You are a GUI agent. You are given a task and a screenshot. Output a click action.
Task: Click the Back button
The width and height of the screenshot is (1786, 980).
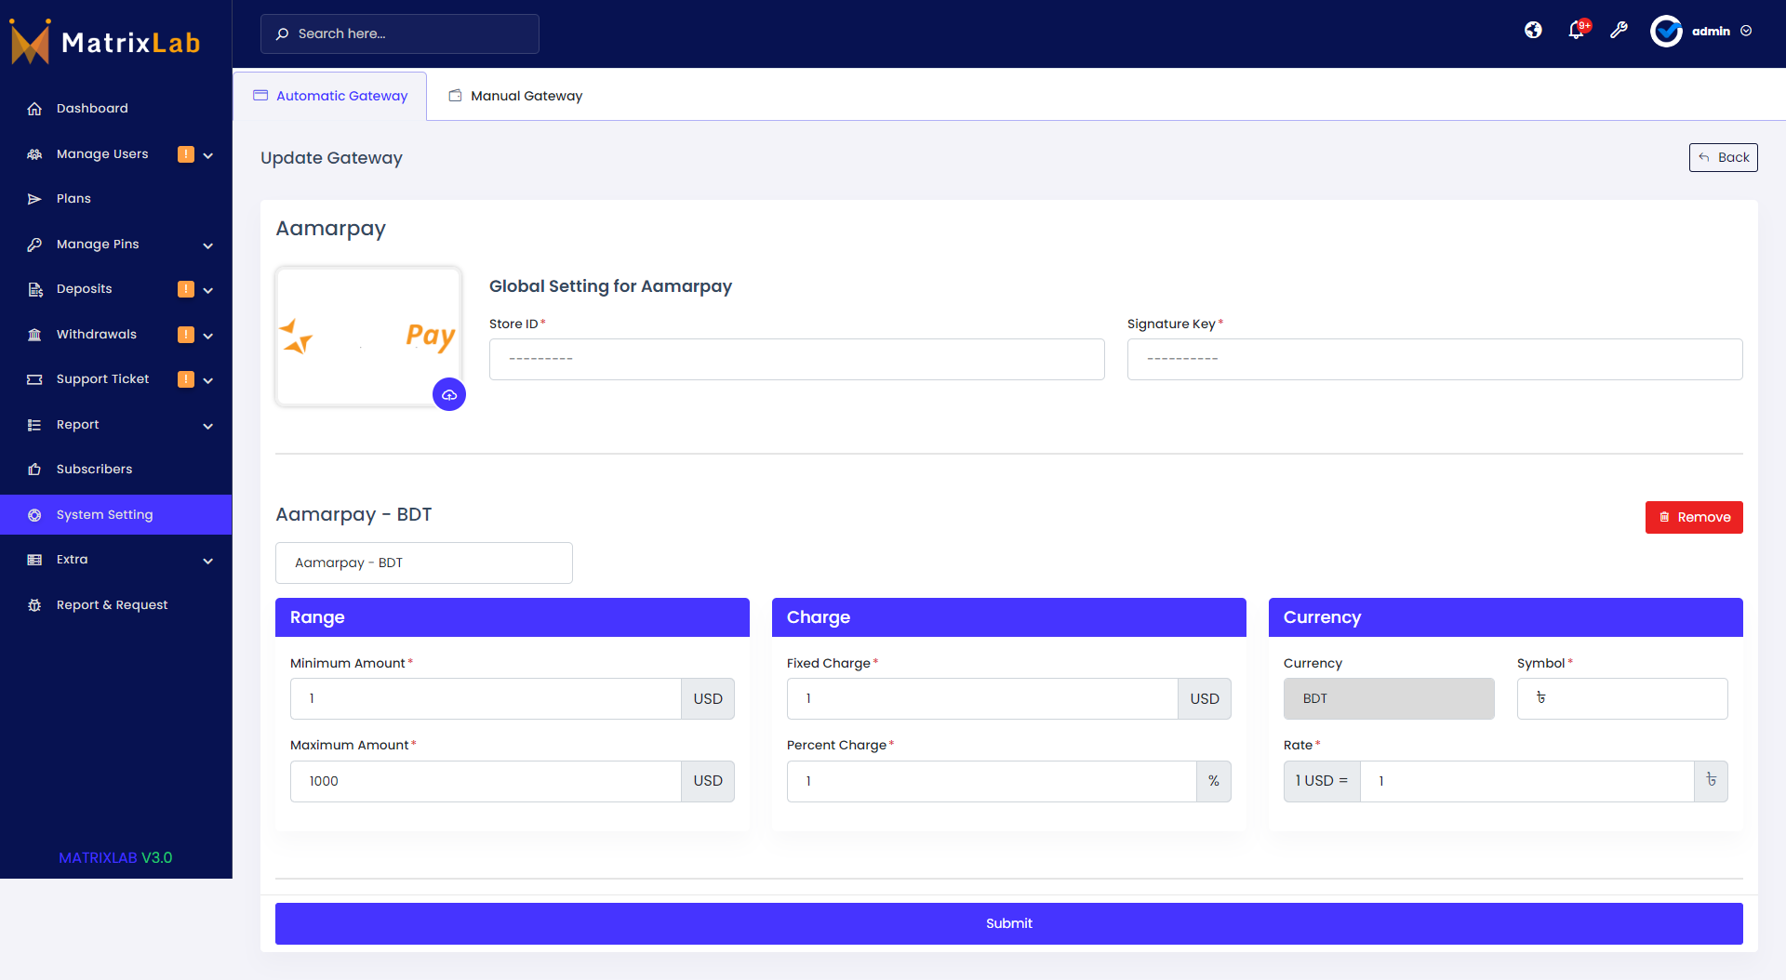point(1723,157)
